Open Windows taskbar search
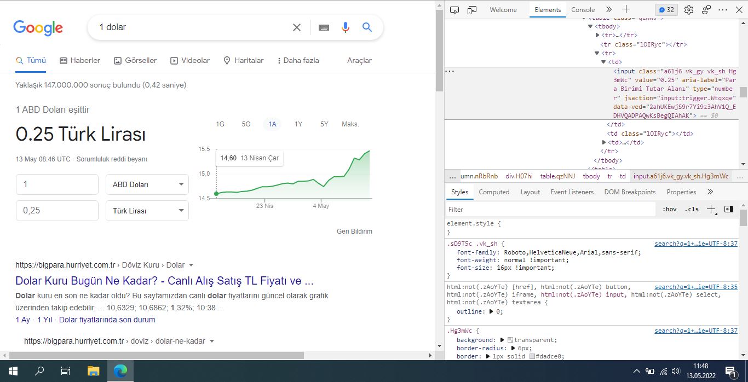This screenshot has height=382, width=748. 39,371
